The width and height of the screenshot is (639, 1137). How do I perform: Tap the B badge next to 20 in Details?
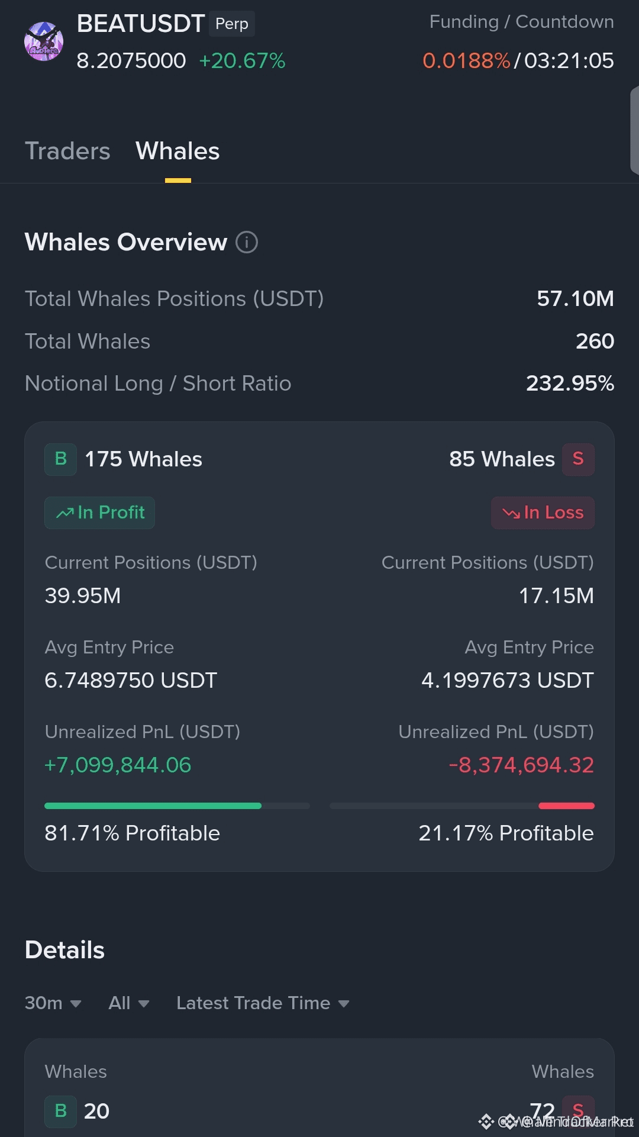pos(60,1111)
